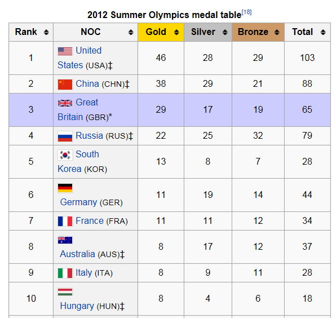Image resolution: width=336 pixels, height=318 pixels.
Task: Click the Australia flag icon
Action: 65,240
